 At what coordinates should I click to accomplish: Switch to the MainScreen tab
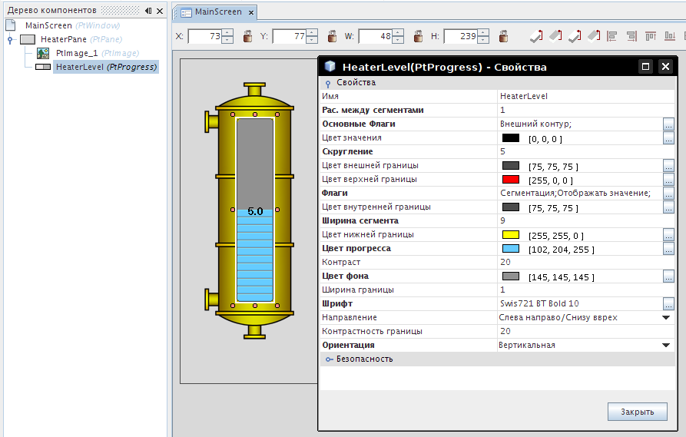point(218,12)
